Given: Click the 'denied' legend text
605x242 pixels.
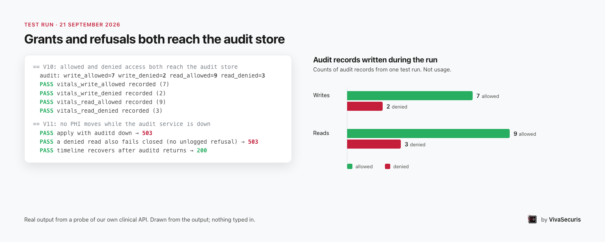Looking at the screenshot, I should [401, 167].
